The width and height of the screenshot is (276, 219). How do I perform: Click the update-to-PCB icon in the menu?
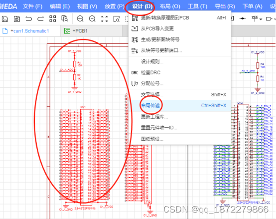[x=135, y=18]
